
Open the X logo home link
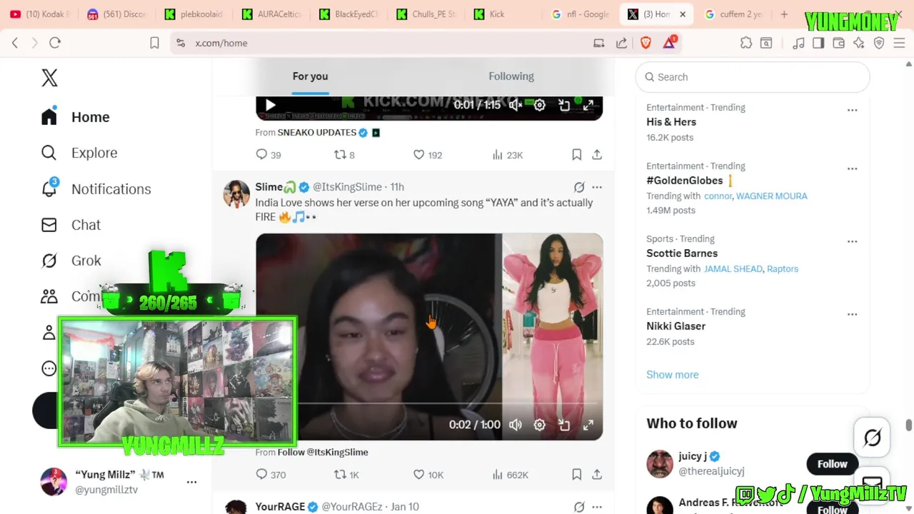[49, 78]
